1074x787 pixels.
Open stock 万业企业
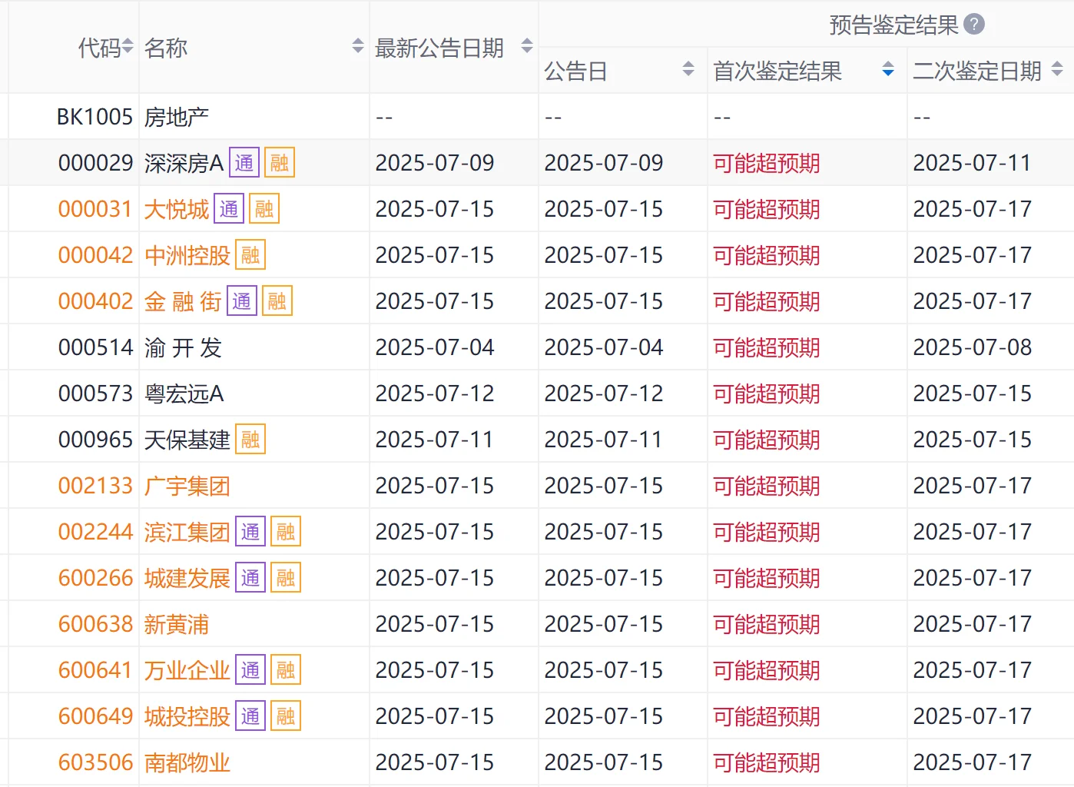pos(187,670)
